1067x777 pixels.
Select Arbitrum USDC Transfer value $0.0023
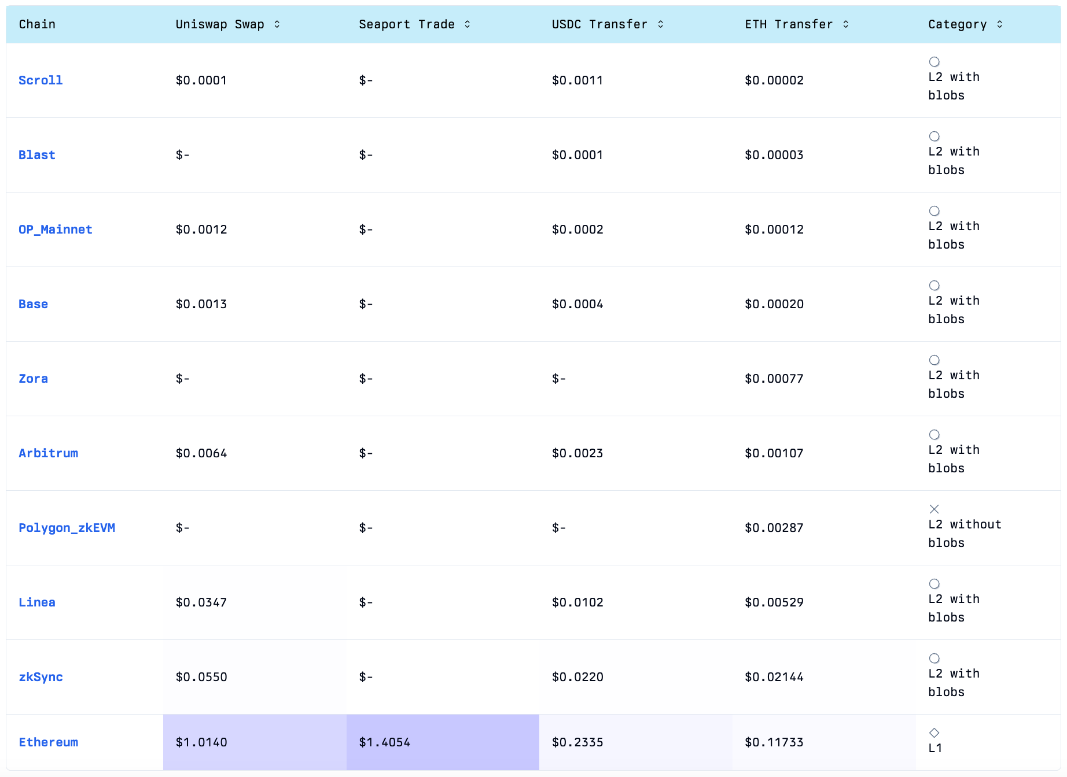577,453
